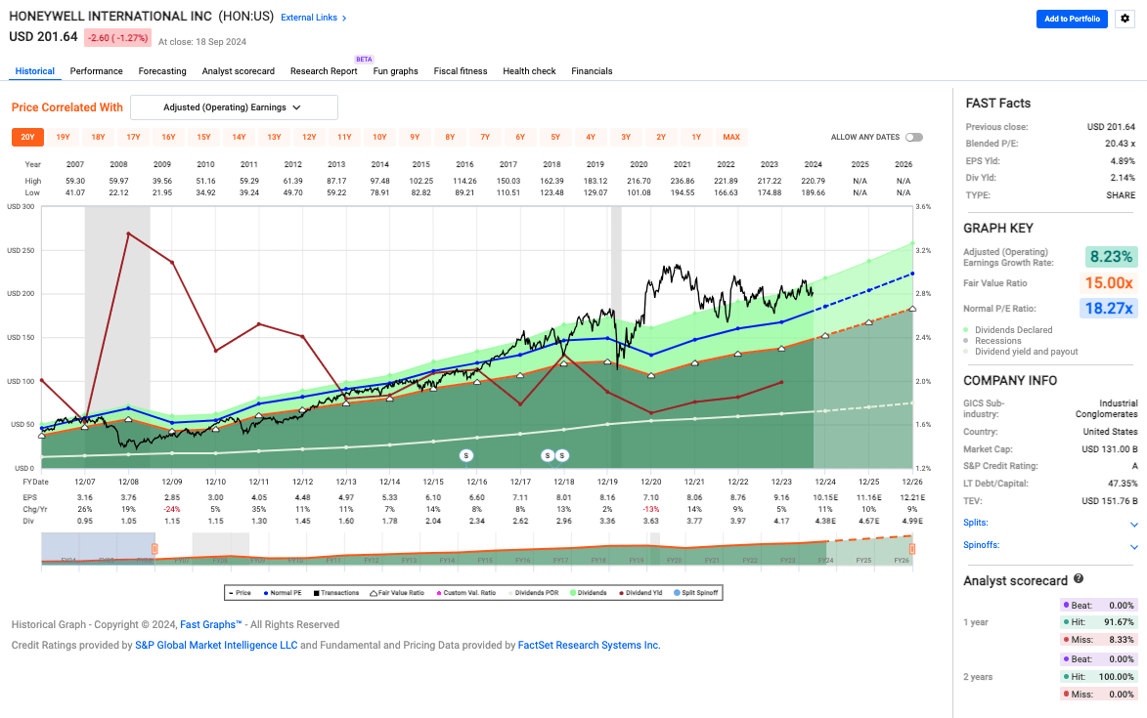Switch to the Forecasting tab
The height and width of the screenshot is (718, 1147).
[x=162, y=70]
